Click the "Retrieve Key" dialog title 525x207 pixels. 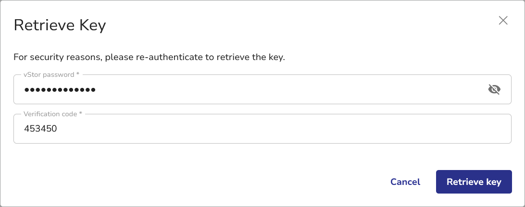tap(60, 25)
